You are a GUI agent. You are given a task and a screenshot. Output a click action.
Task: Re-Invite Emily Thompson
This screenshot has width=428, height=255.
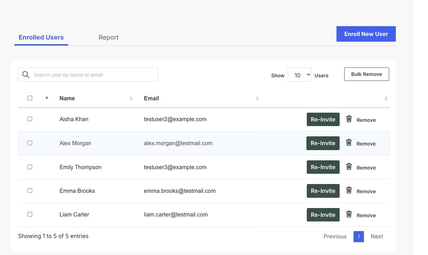point(323,167)
